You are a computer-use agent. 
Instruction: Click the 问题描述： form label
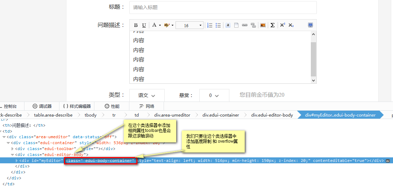pyautogui.click(x=111, y=25)
